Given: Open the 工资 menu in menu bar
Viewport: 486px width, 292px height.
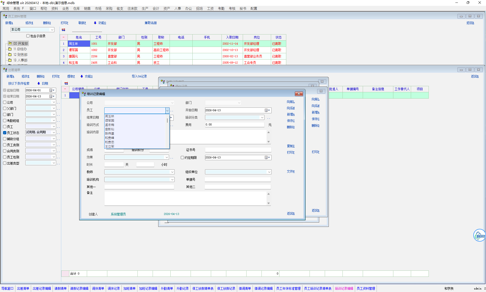Looking at the screenshot, I should (x=210, y=8).
